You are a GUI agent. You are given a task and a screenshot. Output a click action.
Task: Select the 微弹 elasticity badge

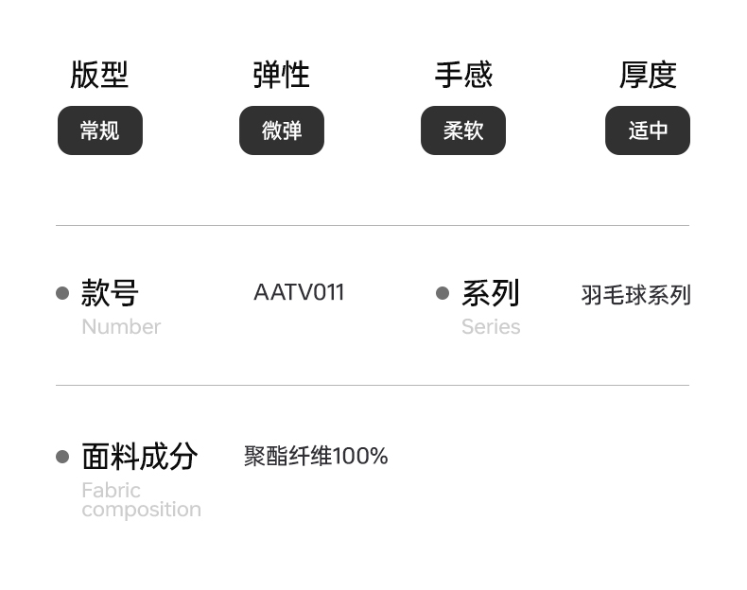pos(282,130)
